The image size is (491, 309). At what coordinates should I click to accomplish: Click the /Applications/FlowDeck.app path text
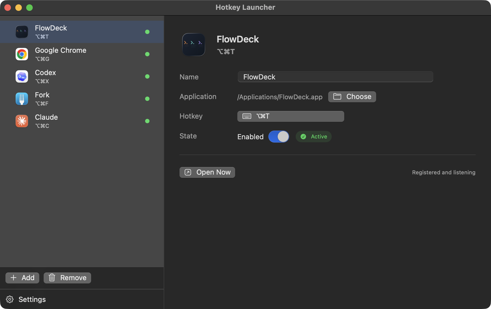[x=280, y=97]
